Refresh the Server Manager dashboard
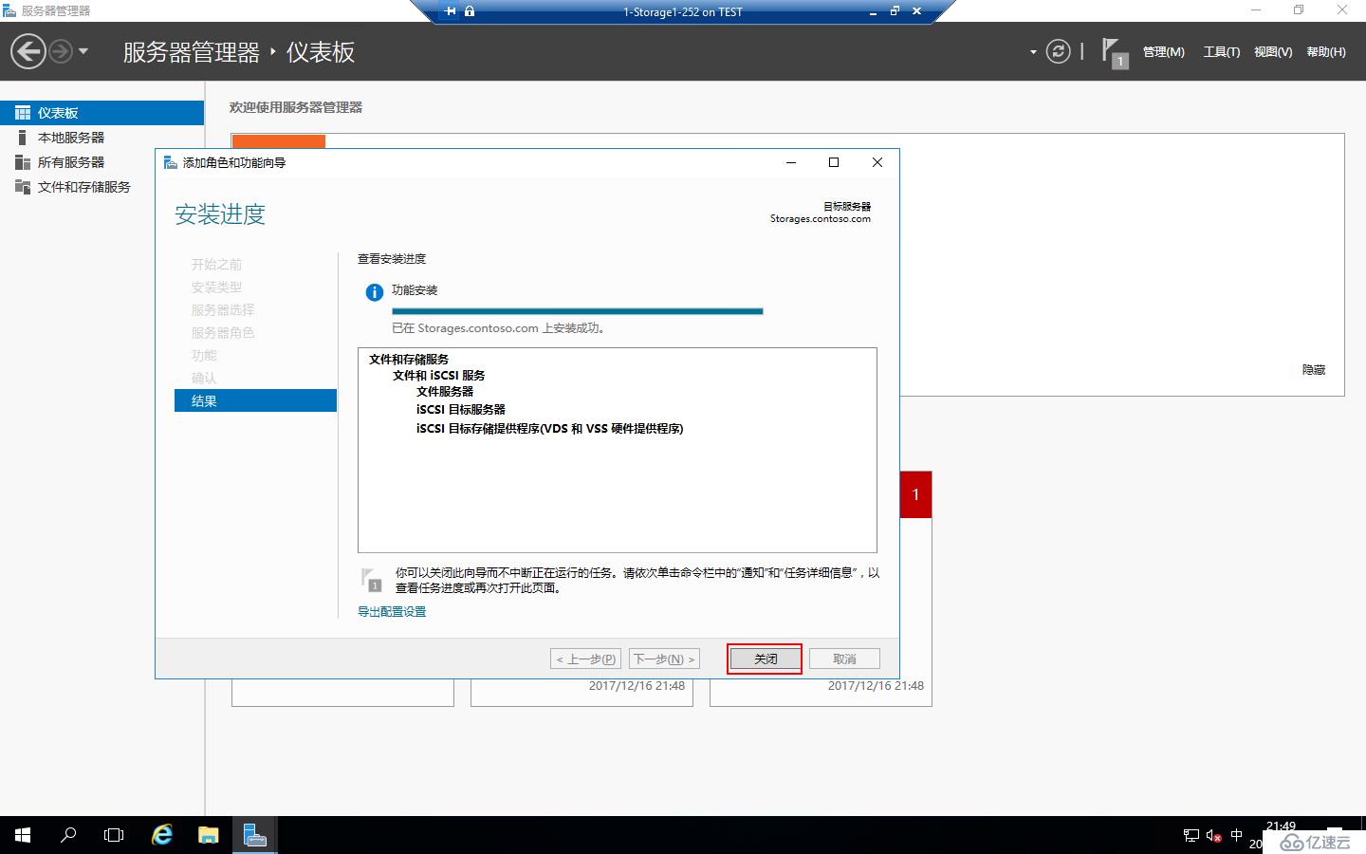The height and width of the screenshot is (854, 1366). pos(1058,51)
